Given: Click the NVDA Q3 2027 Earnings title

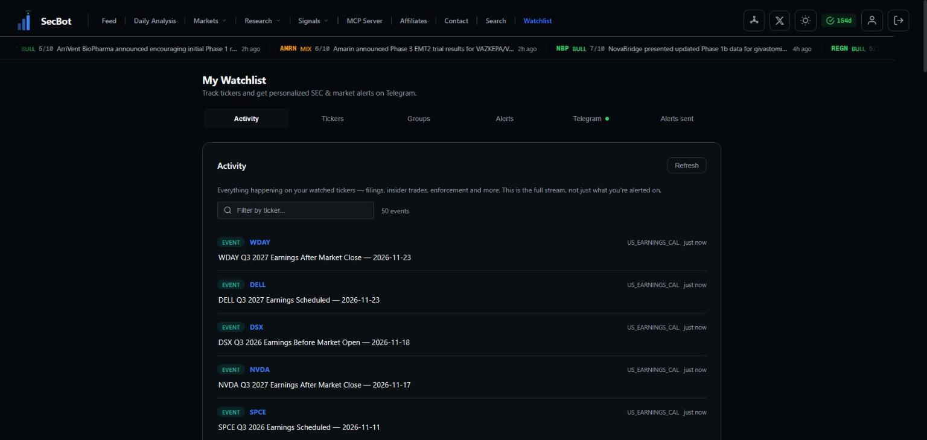Looking at the screenshot, I should 314,385.
